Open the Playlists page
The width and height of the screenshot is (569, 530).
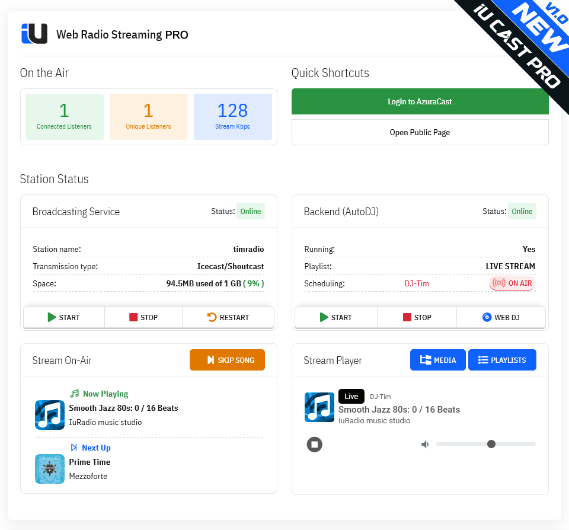pos(502,360)
